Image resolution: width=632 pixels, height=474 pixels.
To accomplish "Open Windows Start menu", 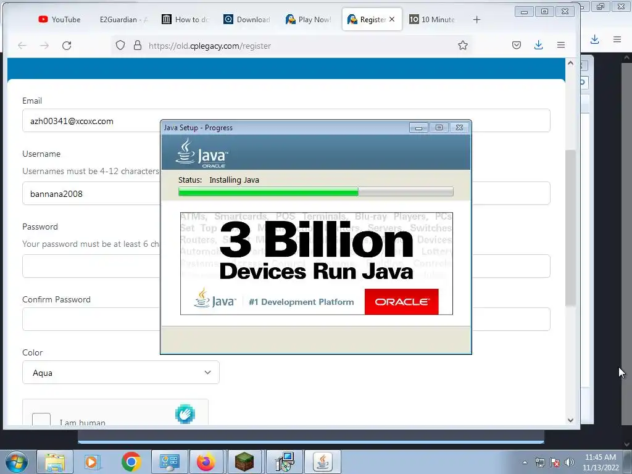I will click(x=16, y=462).
